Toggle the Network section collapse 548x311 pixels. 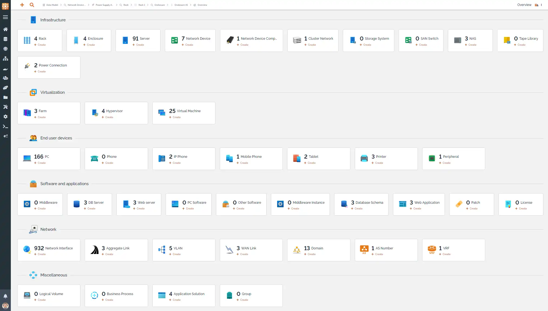[x=48, y=229]
